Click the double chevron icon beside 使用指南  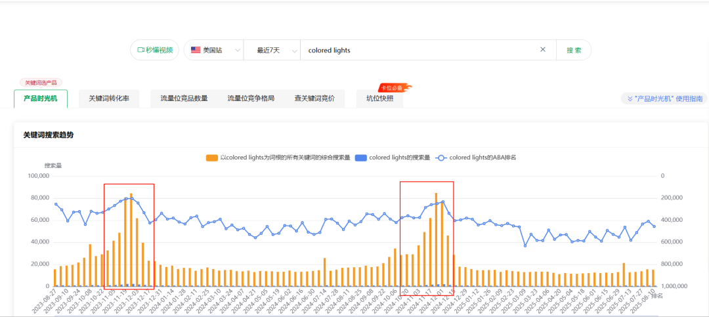coord(630,98)
